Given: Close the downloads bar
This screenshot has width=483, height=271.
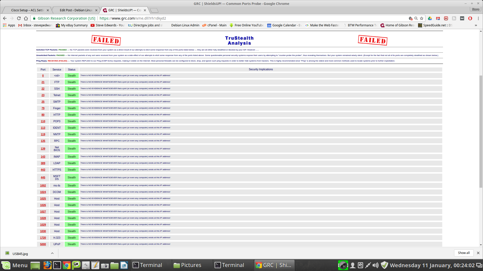Looking at the screenshot, I should [478, 253].
